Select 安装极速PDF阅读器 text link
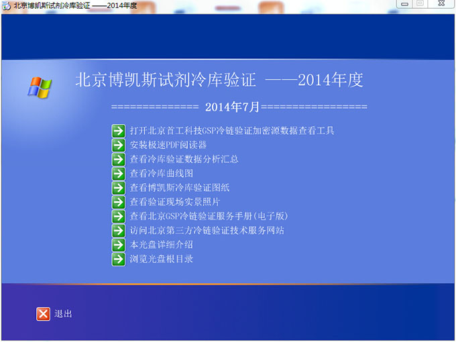The image size is (456, 342). (168, 145)
